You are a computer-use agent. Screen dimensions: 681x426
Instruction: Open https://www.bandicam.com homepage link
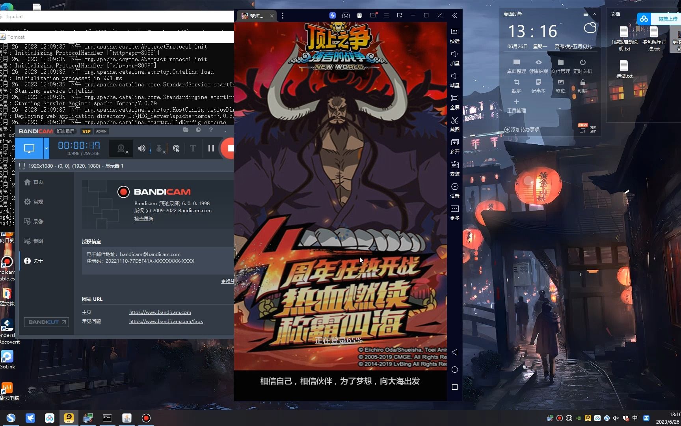[160, 312]
